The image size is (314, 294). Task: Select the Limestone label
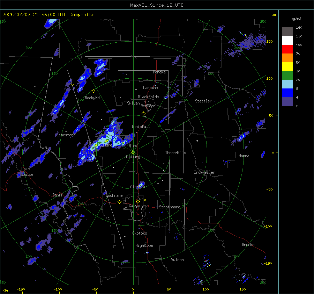pos(66,135)
